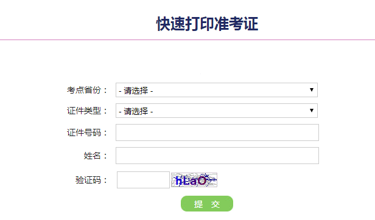Focus the 证件号码 ID number field
The width and height of the screenshot is (375, 220).
(x=217, y=132)
